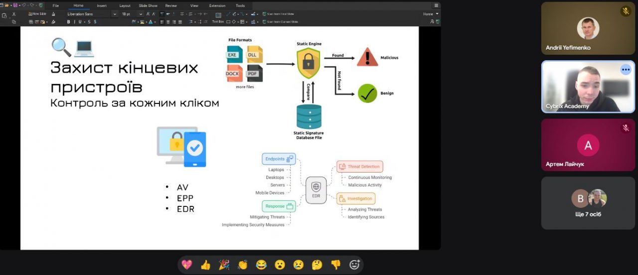The height and width of the screenshot is (275, 638).
Task: Open the Slide Show tab
Action: click(x=148, y=5)
